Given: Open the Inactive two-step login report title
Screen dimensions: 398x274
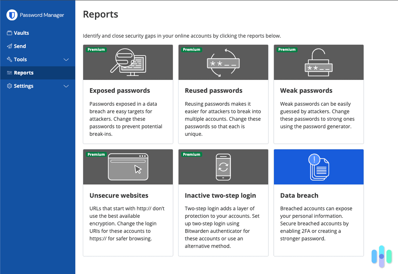Looking at the screenshot, I should [220, 195].
